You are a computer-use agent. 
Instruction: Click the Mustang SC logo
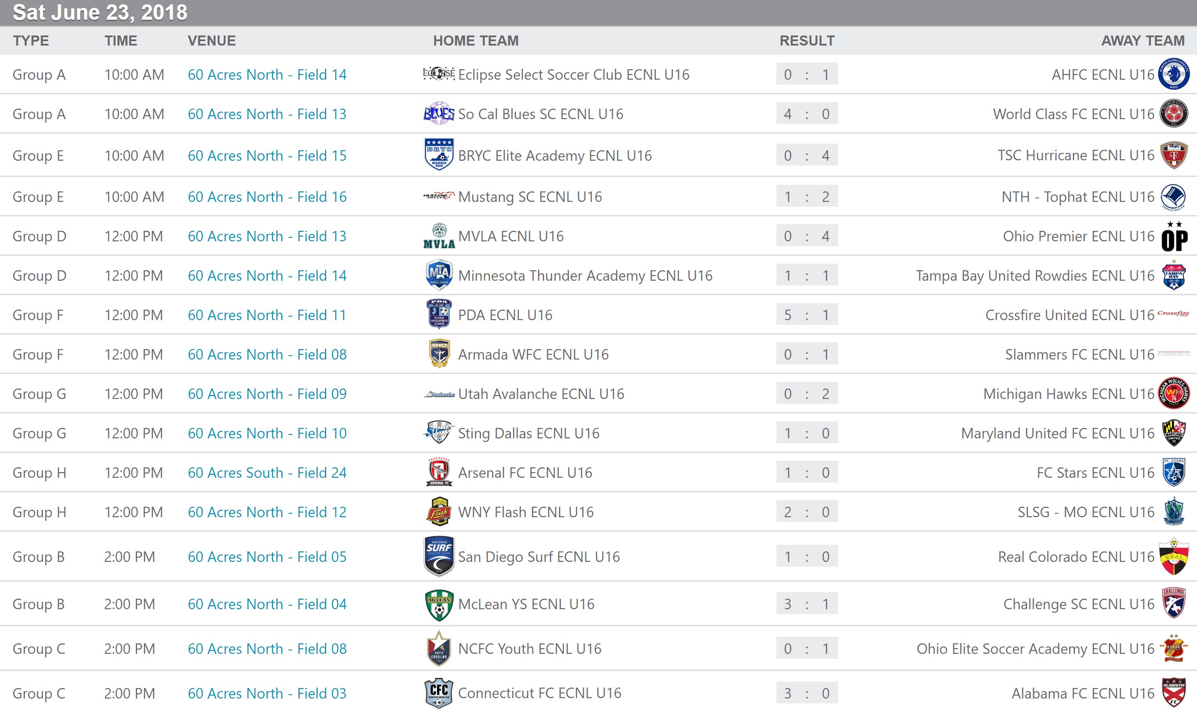(439, 195)
